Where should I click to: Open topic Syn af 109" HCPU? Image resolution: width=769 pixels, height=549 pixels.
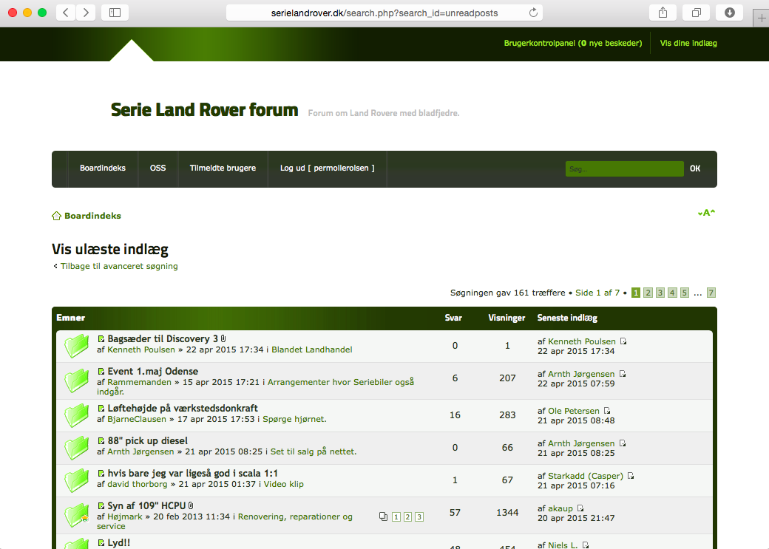tap(146, 505)
